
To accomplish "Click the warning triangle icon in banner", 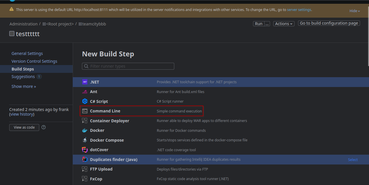I will tap(12, 9).
